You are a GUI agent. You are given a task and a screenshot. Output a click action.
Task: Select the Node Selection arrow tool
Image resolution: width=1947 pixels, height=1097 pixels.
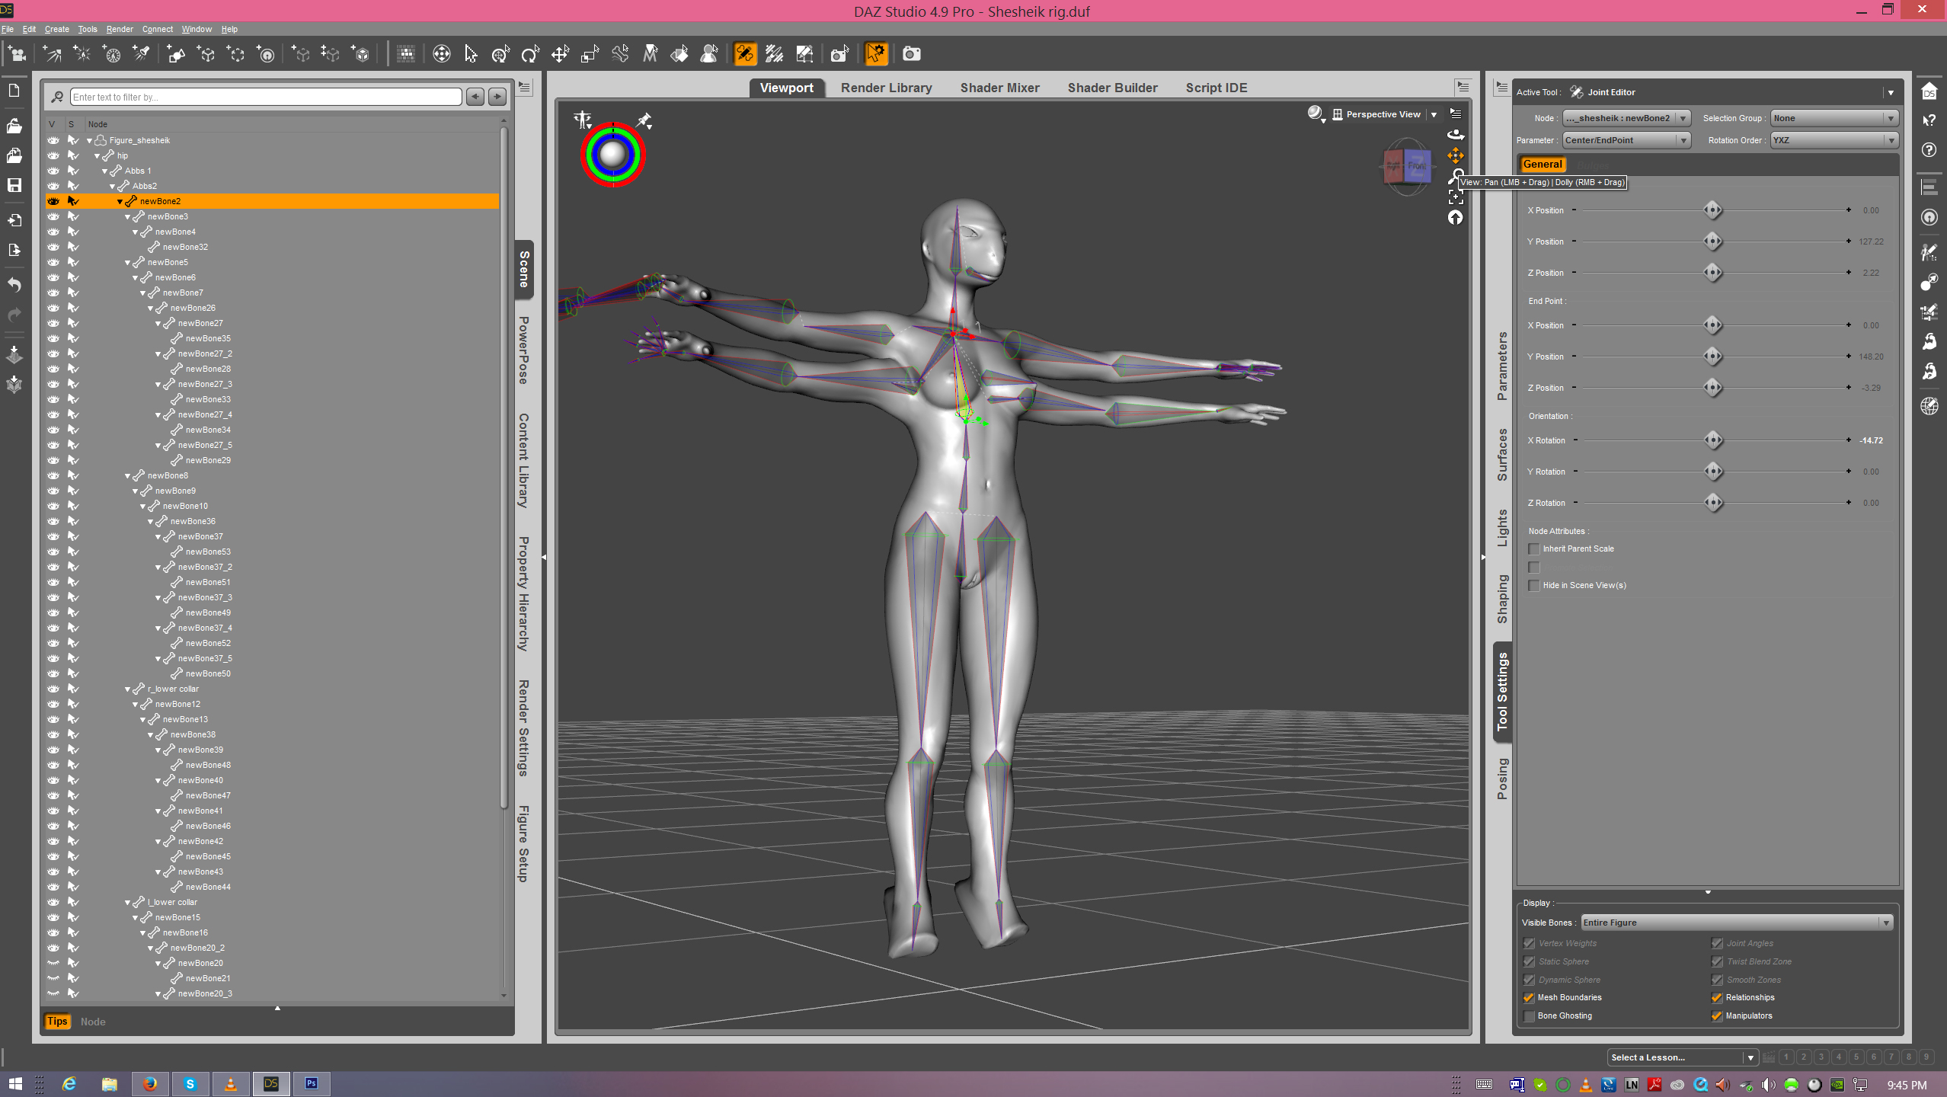coord(471,54)
